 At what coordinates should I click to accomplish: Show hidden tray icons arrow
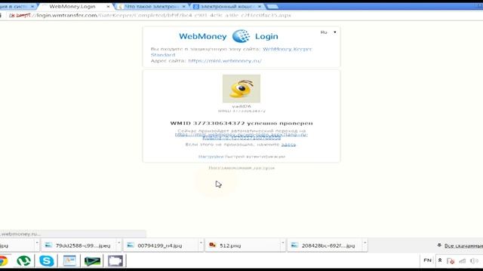pos(440,260)
